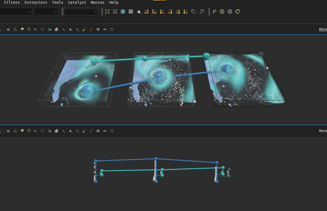Click Select Cells On in top view toolbar
327x211 pixels.
click(x=8, y=29)
